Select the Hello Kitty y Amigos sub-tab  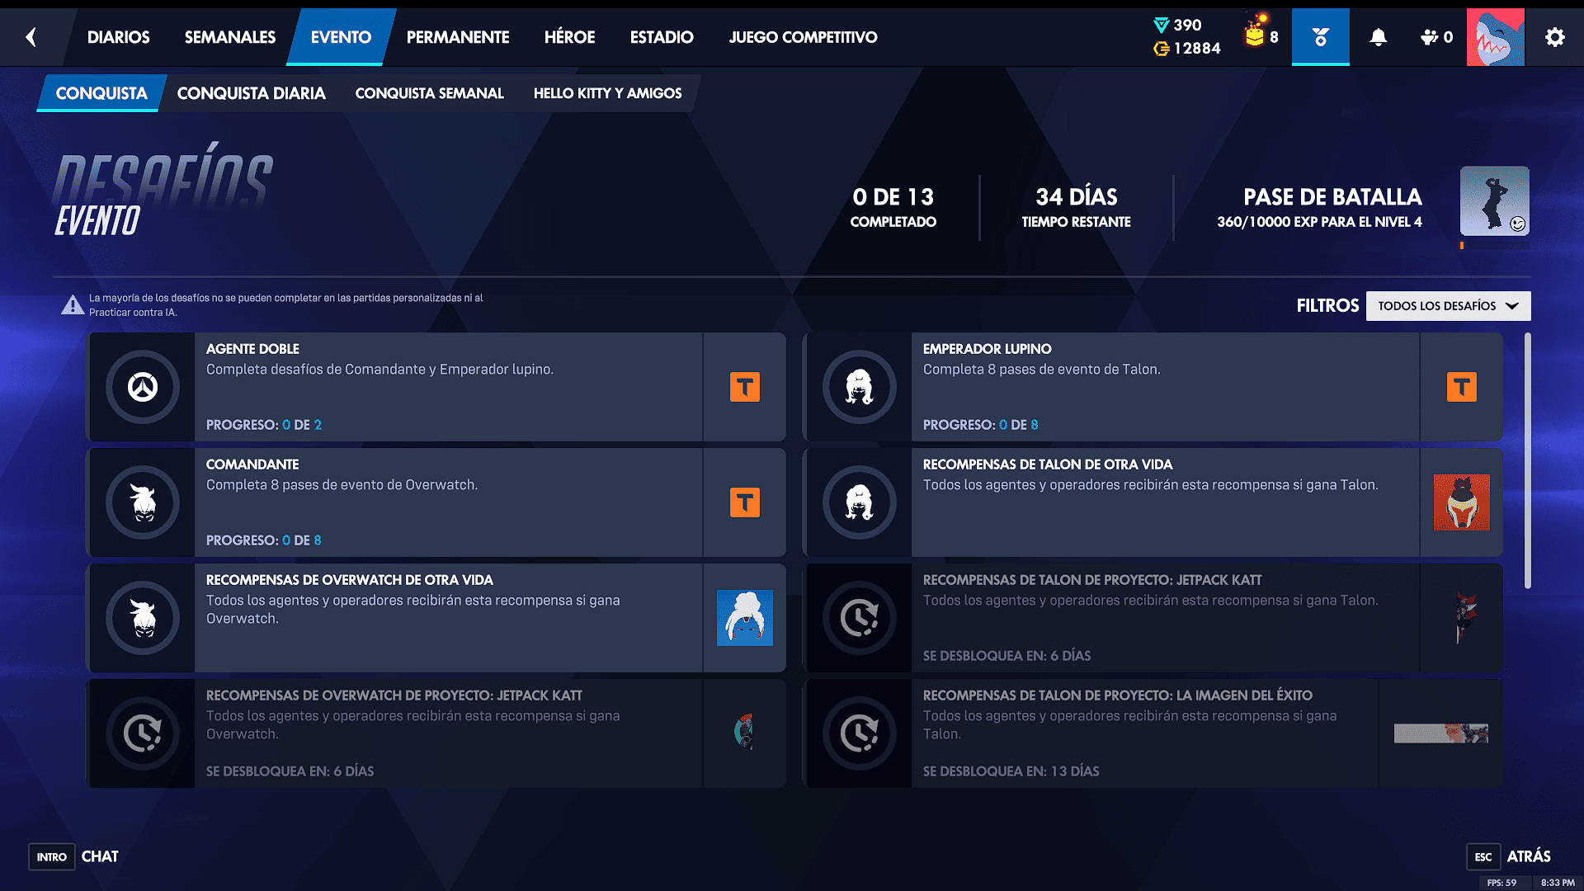point(607,93)
